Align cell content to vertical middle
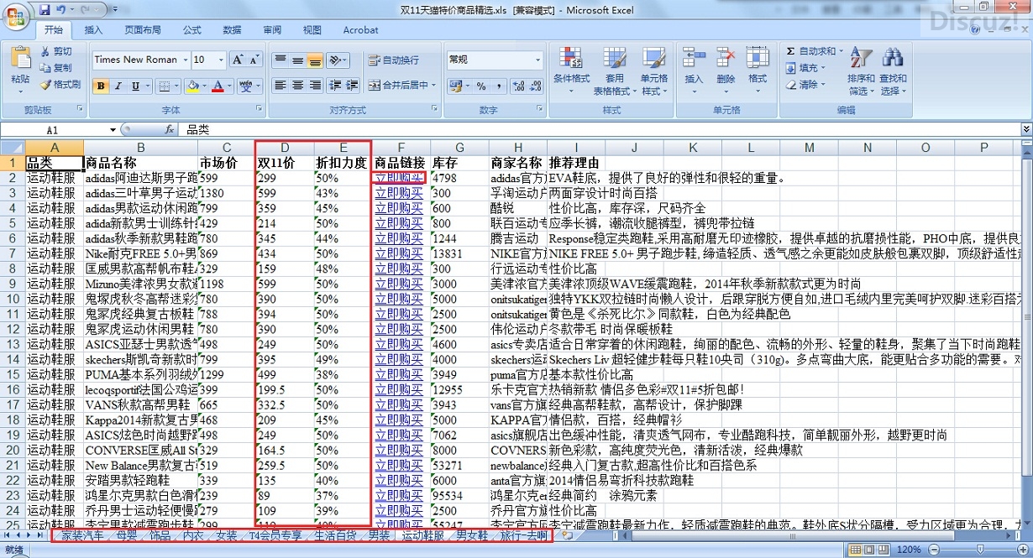Image resolution: width=1033 pixels, height=558 pixels. (x=297, y=60)
